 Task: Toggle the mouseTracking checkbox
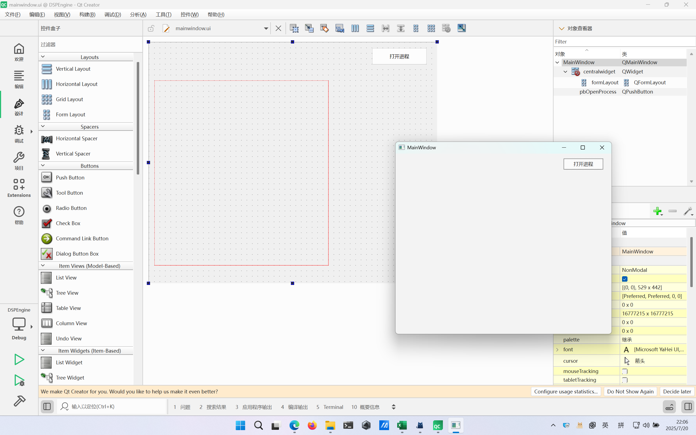point(625,371)
